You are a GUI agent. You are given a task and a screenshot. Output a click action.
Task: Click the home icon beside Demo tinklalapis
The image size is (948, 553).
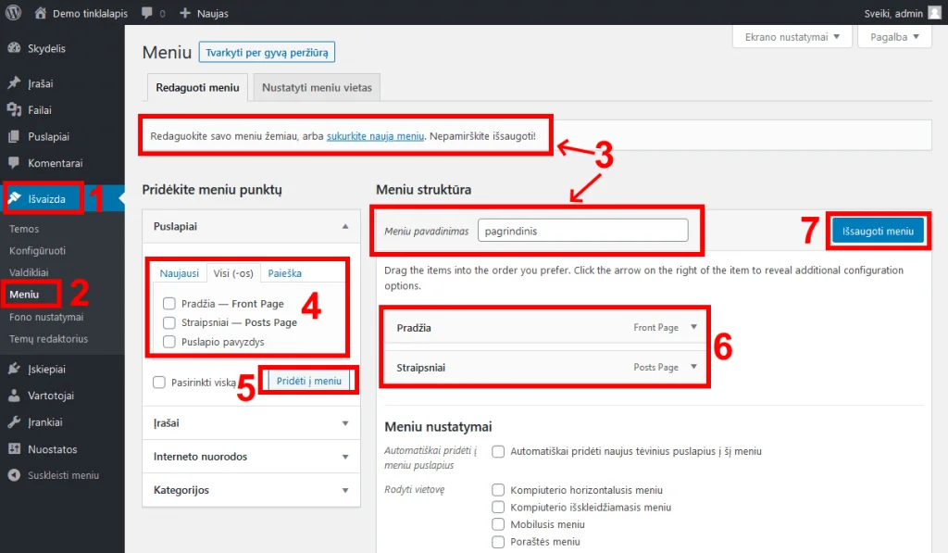coord(41,13)
